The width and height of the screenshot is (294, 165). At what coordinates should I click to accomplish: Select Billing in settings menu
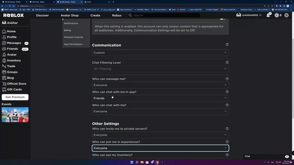(x=68, y=30)
